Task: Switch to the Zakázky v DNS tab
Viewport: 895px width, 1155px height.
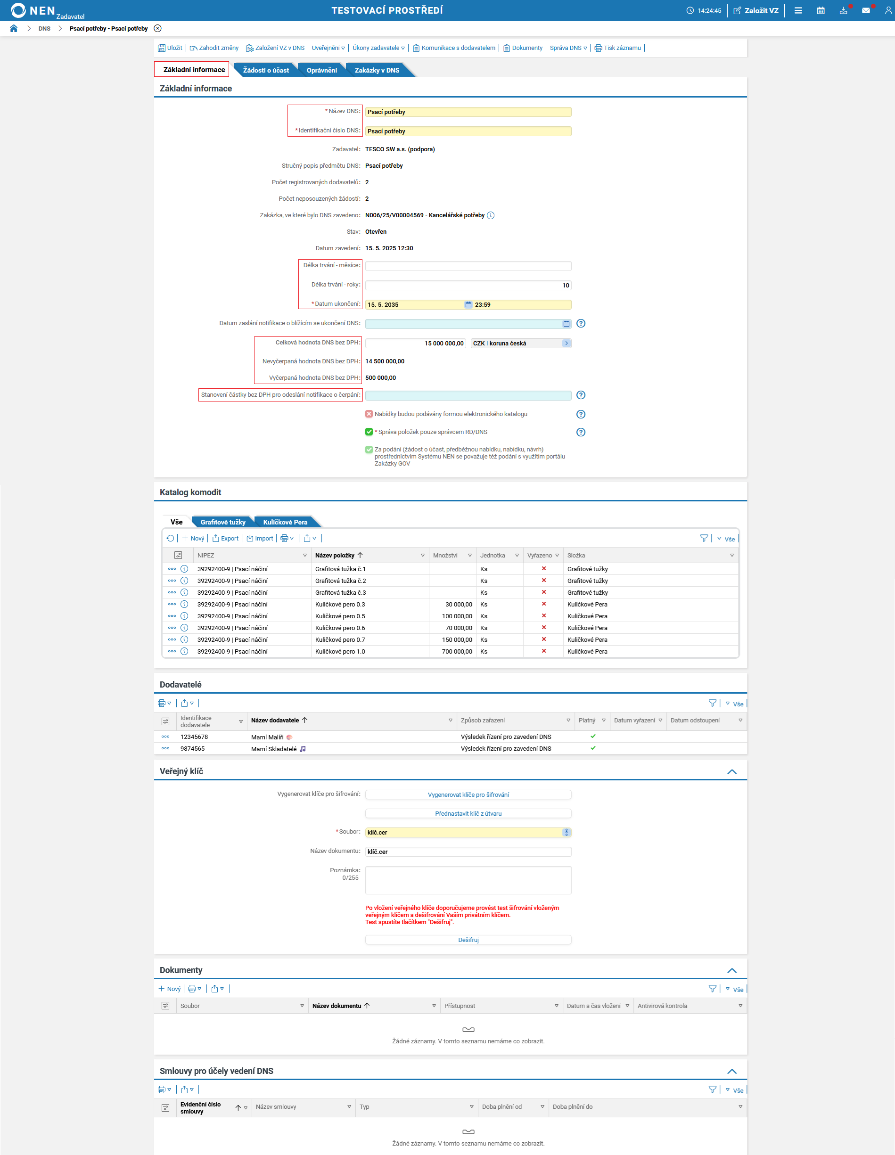Action: [377, 70]
